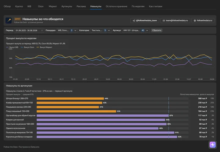Image resolution: width=220 pixels, height=152 pixels.
Task: Toggle the Выкуп Ozon legend series
Action: (x=28, y=47)
